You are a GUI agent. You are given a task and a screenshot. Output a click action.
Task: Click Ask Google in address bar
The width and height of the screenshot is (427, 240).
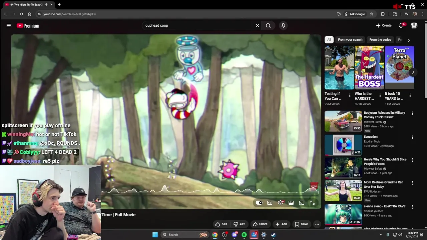coord(355,14)
